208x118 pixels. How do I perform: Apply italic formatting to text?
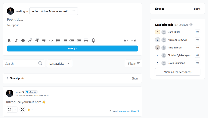point(16,41)
